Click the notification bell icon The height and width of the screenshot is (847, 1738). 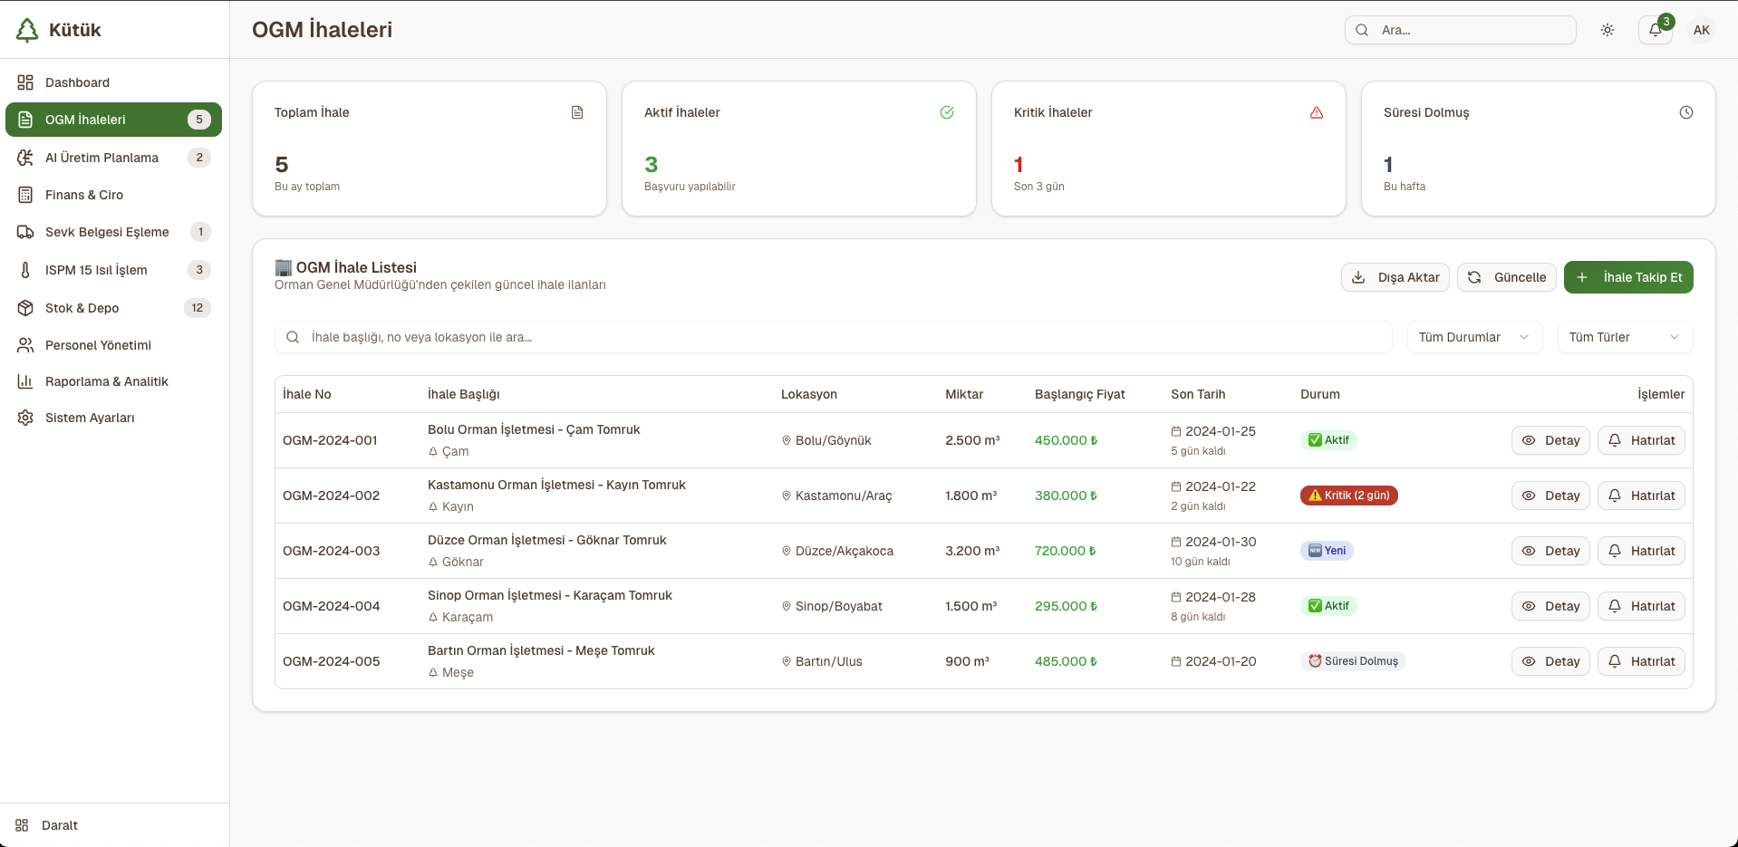coord(1655,30)
